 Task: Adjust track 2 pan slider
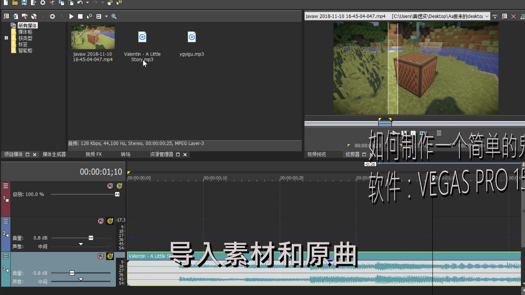tap(81, 244)
